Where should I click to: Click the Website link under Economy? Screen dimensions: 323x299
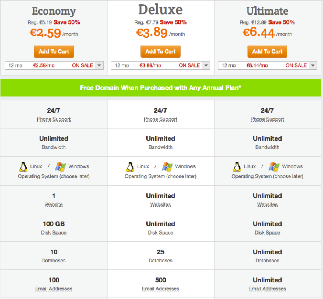(54, 204)
